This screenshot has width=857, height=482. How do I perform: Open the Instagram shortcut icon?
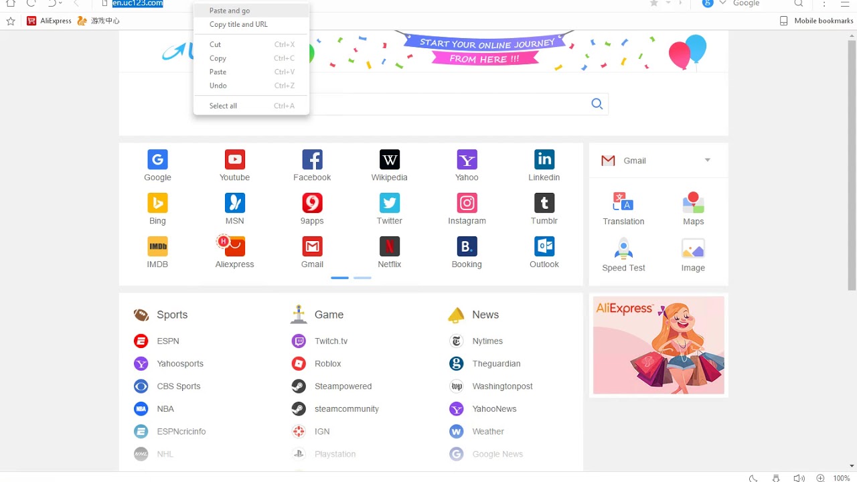tap(467, 203)
